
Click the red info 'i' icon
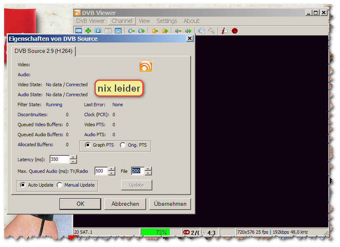[224, 31]
